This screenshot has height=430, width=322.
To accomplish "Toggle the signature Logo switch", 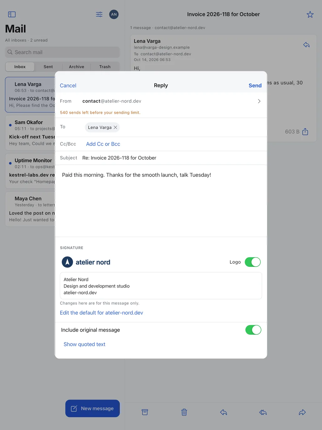I will point(253,262).
